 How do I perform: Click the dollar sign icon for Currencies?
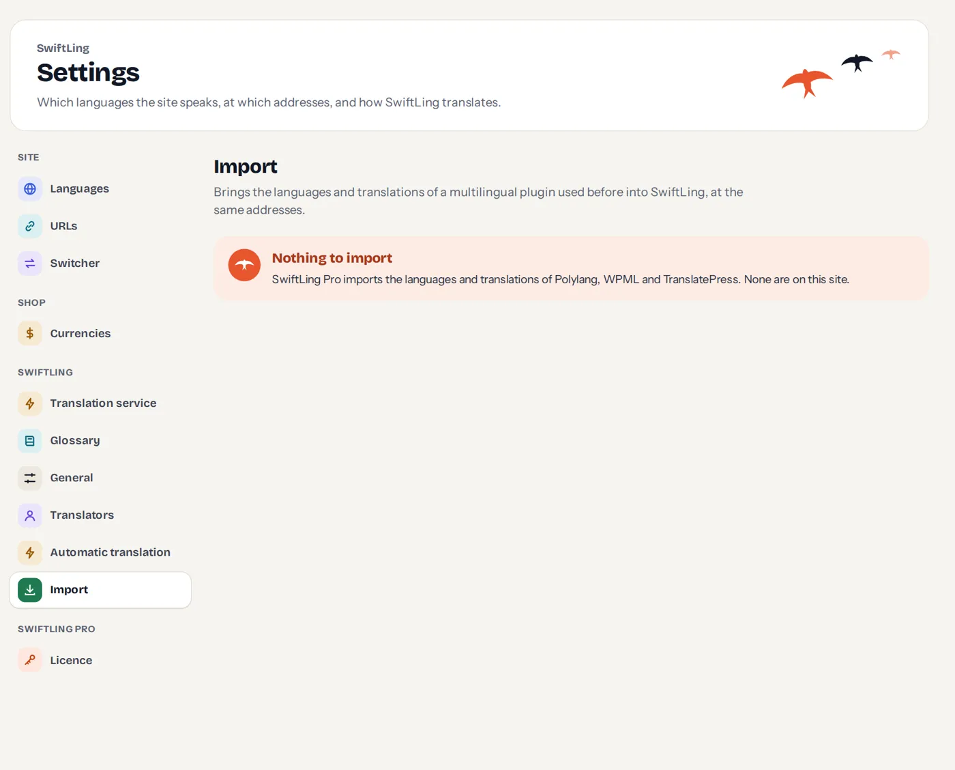pos(30,334)
